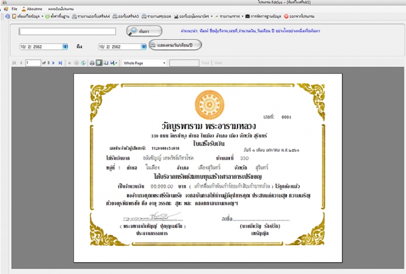Go to the next report page

(54, 63)
